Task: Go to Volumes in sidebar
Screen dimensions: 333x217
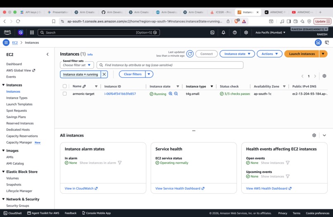Action: [x=12, y=178]
